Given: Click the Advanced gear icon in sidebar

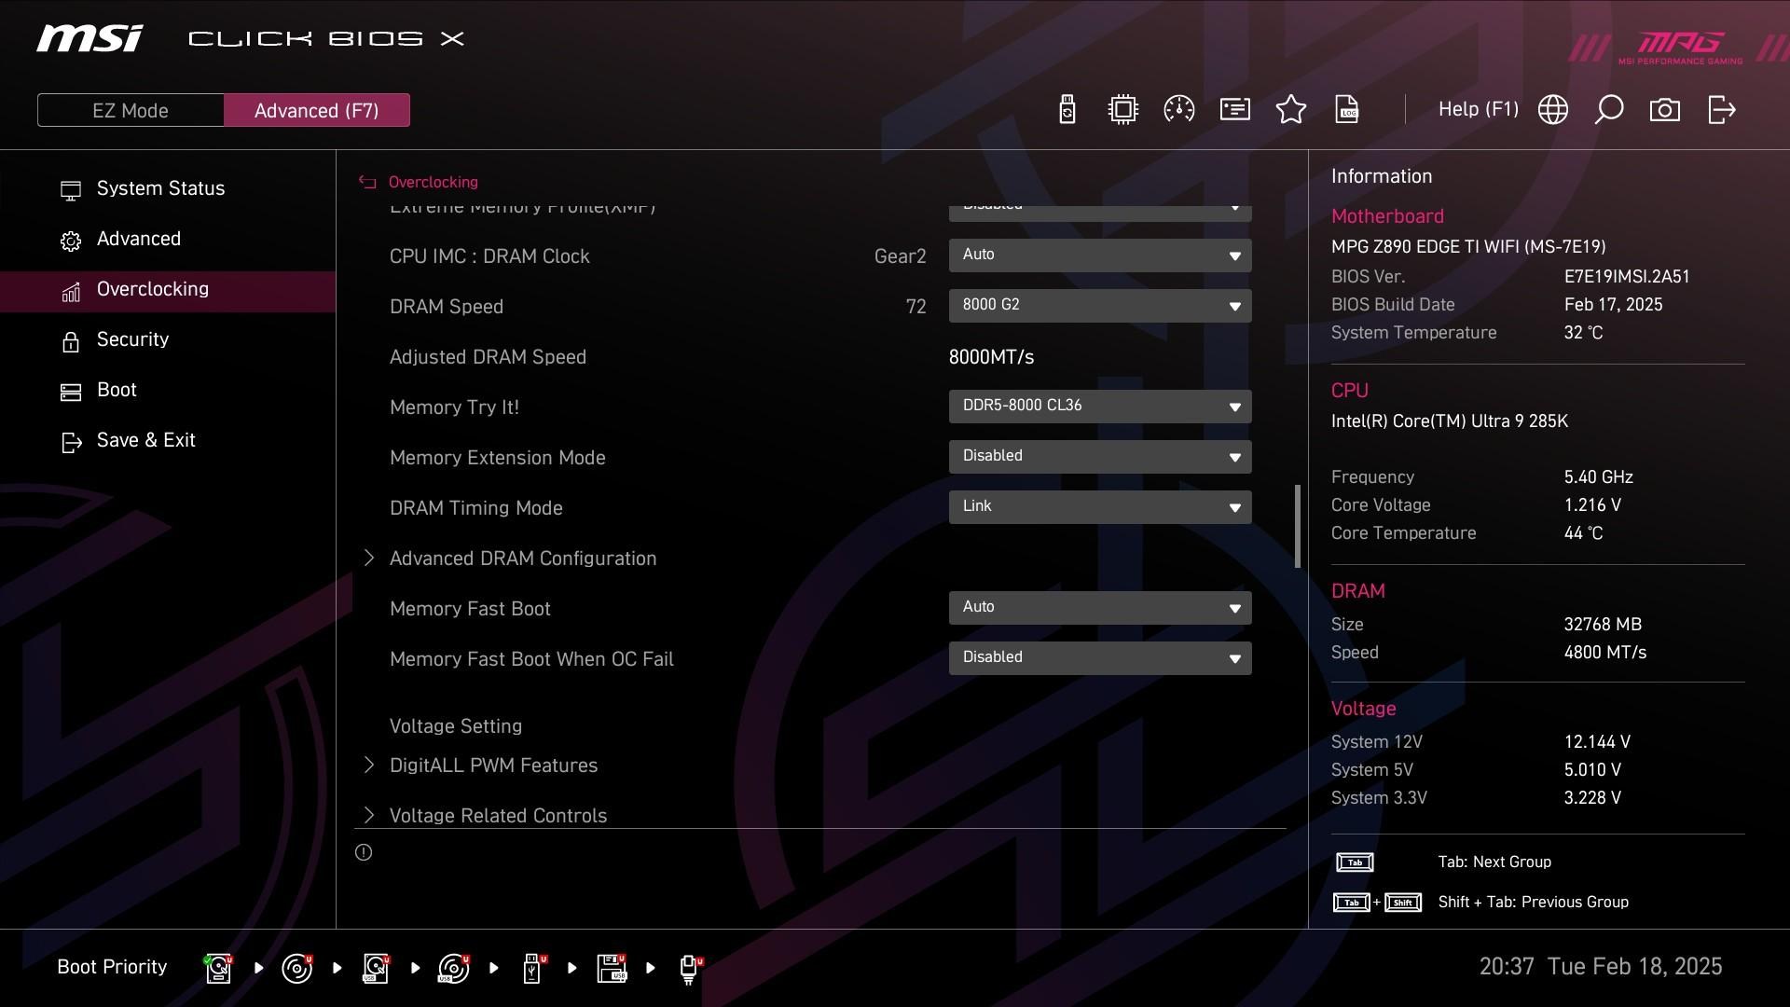Looking at the screenshot, I should pyautogui.click(x=71, y=241).
